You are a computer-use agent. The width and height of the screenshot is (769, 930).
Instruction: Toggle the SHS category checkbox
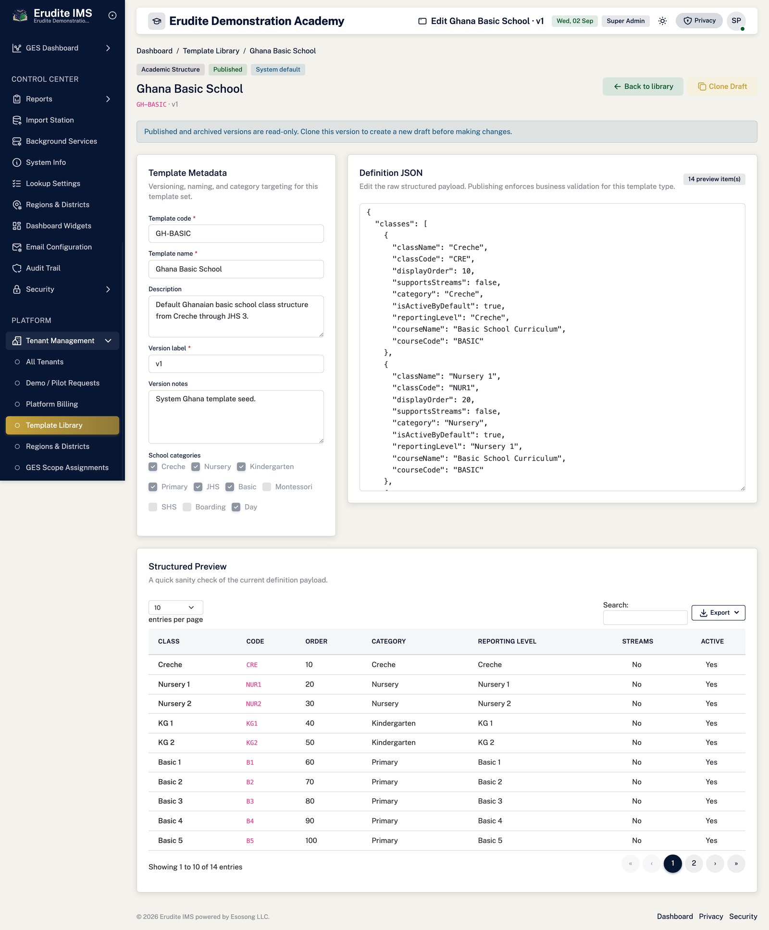click(x=153, y=507)
